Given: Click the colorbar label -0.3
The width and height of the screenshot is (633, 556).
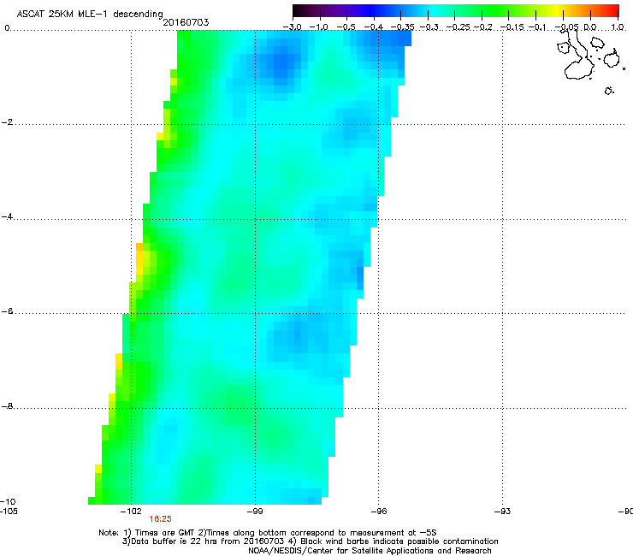Looking at the screenshot, I should click(x=429, y=27).
